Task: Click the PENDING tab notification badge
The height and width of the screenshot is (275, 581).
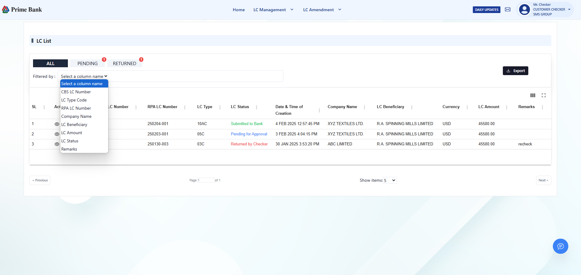Action: (x=104, y=59)
